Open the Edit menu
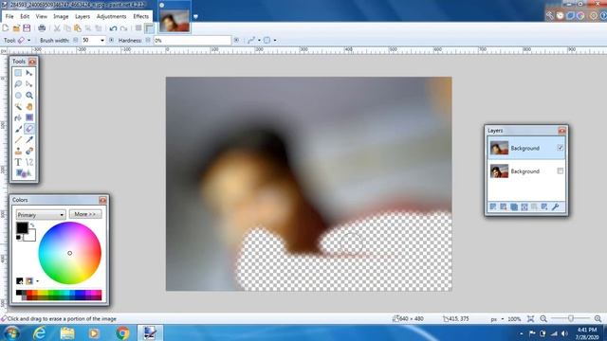 tap(25, 16)
